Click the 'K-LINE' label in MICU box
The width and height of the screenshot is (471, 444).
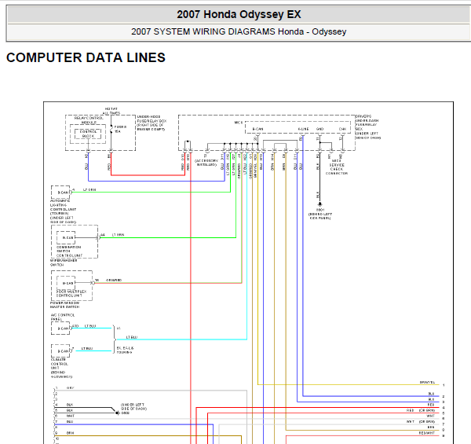click(x=303, y=129)
